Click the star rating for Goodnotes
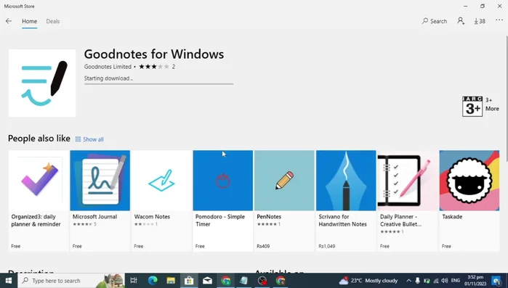508x288 pixels. tap(154, 67)
